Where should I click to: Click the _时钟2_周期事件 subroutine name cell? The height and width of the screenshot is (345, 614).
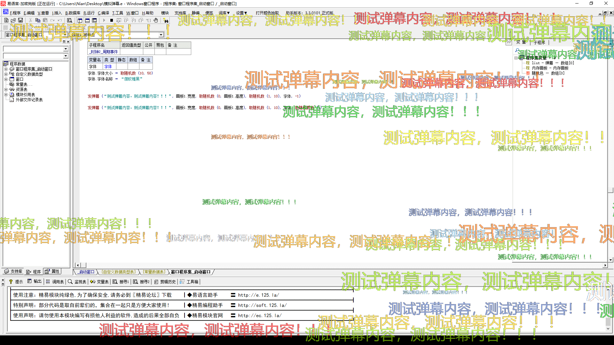(x=104, y=52)
